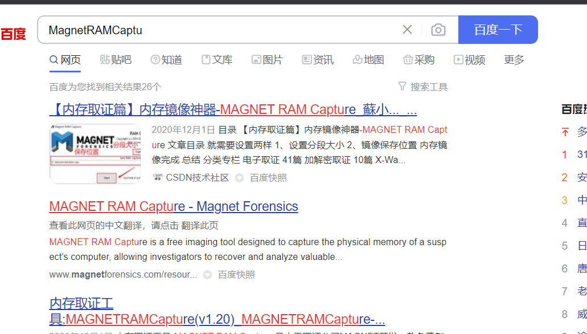Clear the search box with the X icon
The height and width of the screenshot is (334, 587).
[407, 30]
